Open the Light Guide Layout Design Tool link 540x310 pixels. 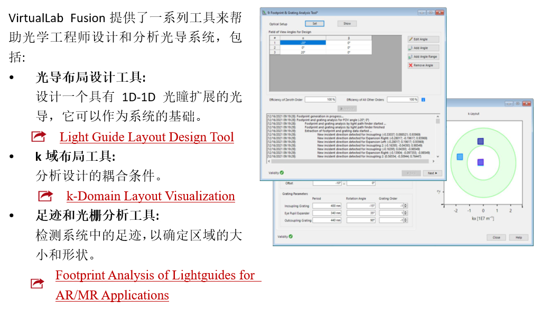point(147,137)
